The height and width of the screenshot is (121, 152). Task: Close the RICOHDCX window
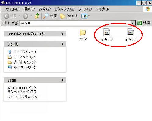point(150,3)
